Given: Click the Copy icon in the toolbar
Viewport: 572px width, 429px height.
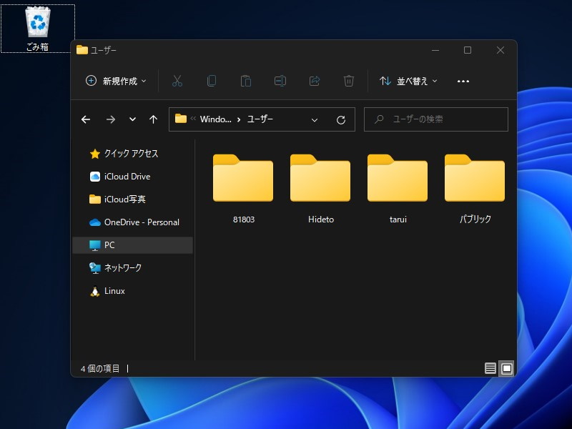Looking at the screenshot, I should pos(212,81).
